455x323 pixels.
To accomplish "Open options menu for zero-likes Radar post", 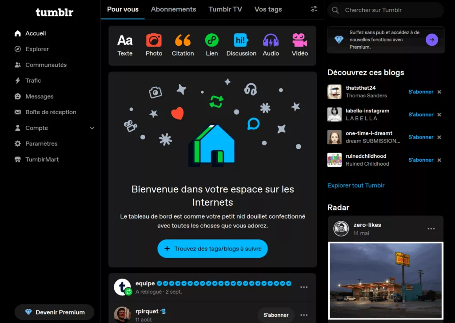I will tap(431, 229).
